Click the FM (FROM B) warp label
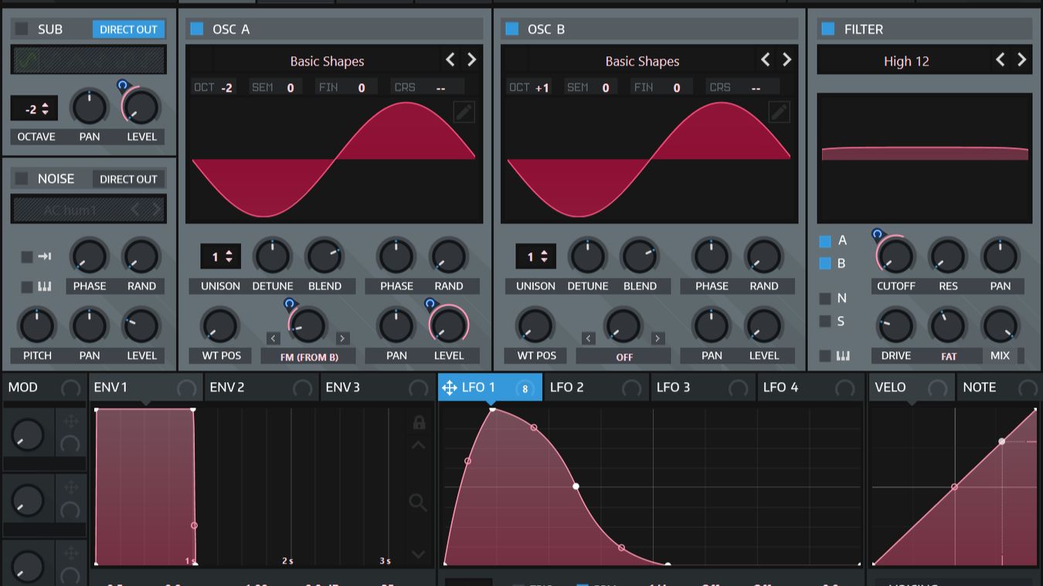Viewport: 1043px width, 586px height. tap(307, 357)
